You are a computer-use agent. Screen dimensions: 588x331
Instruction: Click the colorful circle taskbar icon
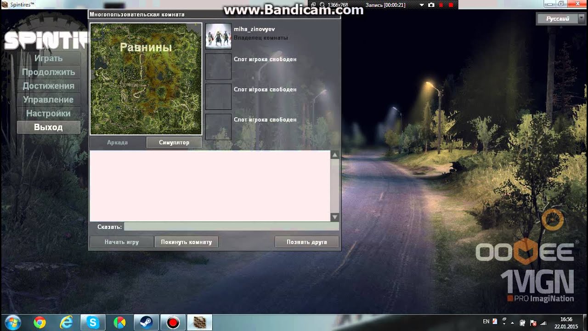click(x=120, y=323)
